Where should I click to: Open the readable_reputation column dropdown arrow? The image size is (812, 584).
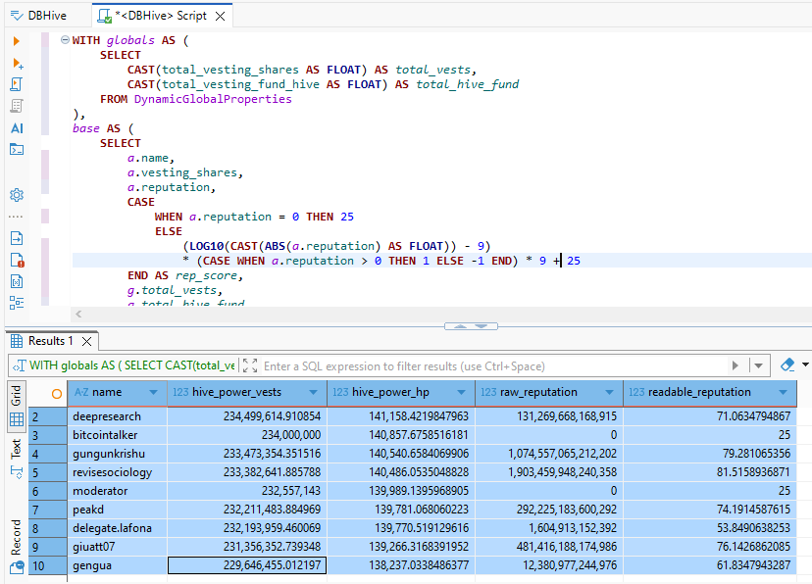tap(783, 393)
